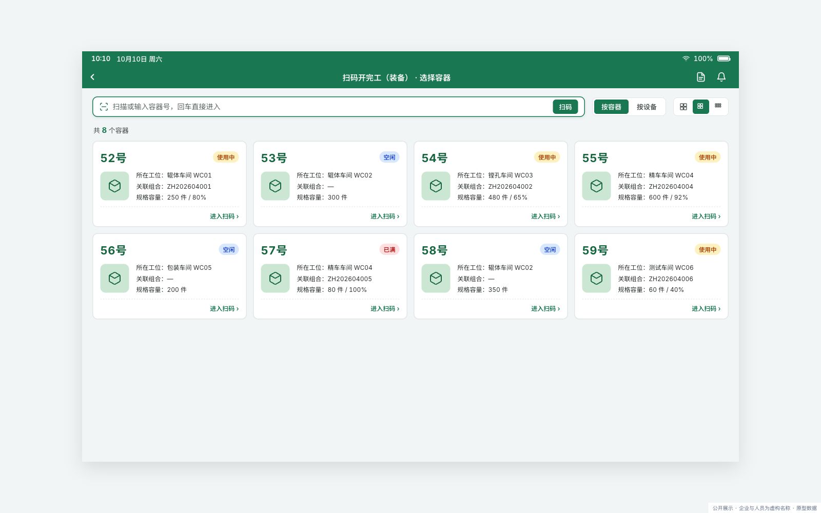Click the box icon on container 52号
This screenshot has width=821, height=513.
[x=114, y=186]
